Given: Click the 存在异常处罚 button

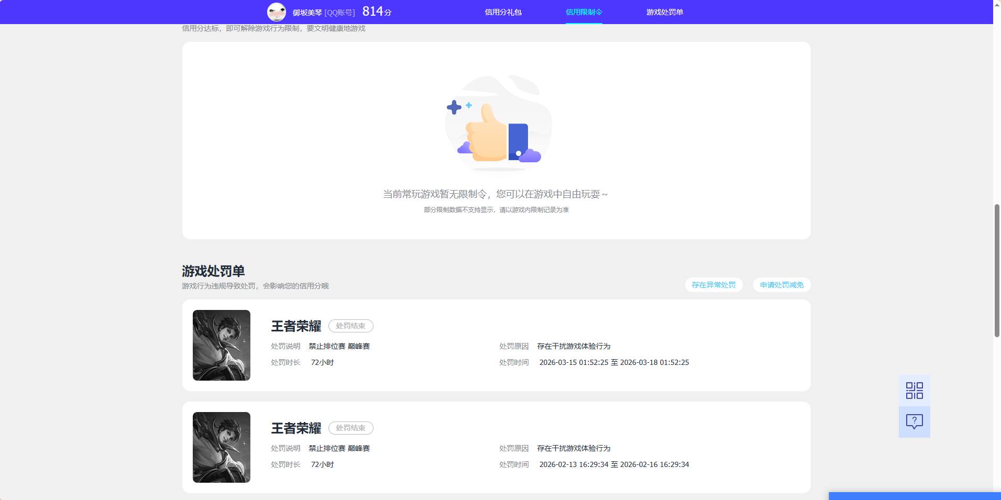Looking at the screenshot, I should click(x=713, y=285).
